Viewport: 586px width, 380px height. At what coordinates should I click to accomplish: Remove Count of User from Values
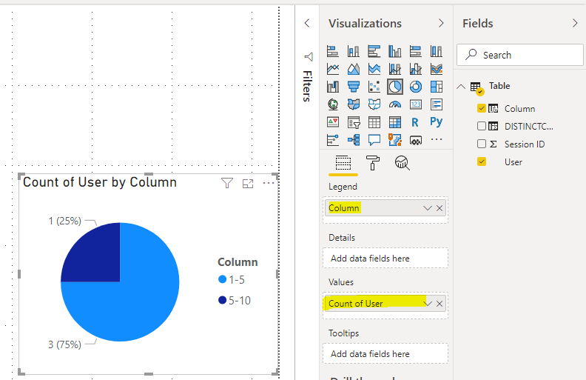pyautogui.click(x=439, y=304)
